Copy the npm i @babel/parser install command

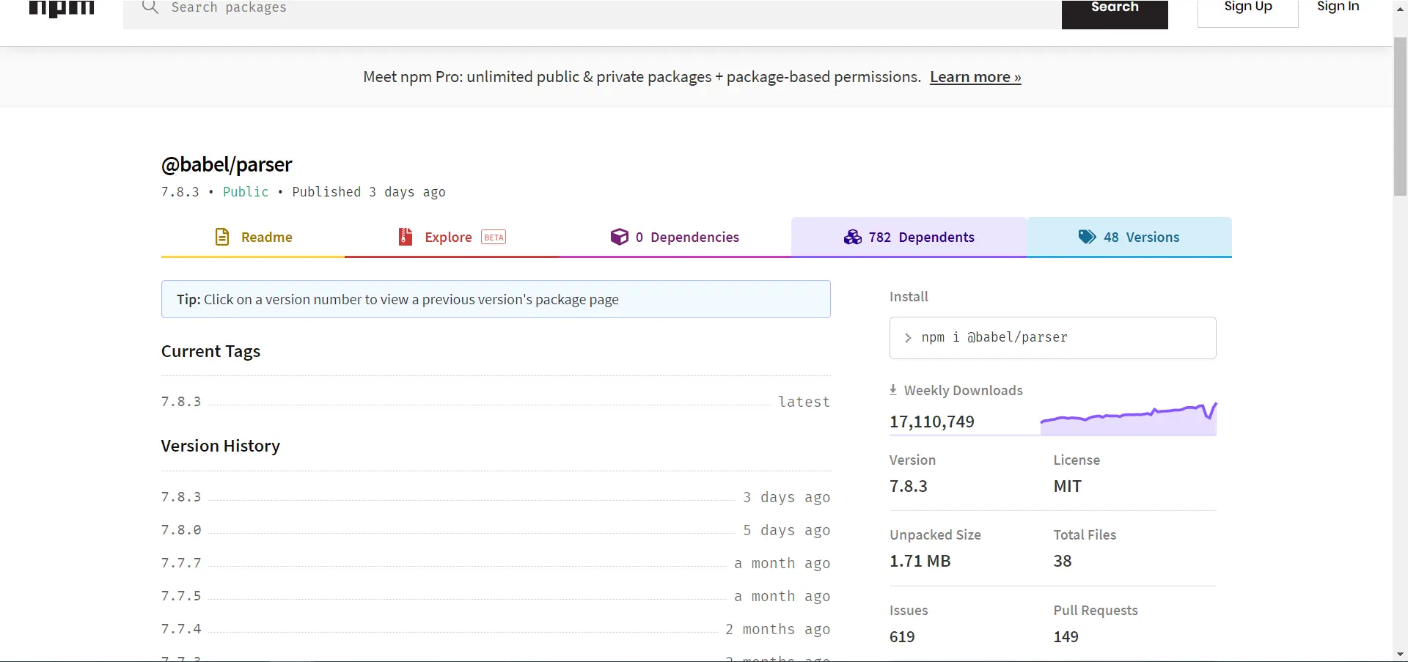[x=1053, y=338]
